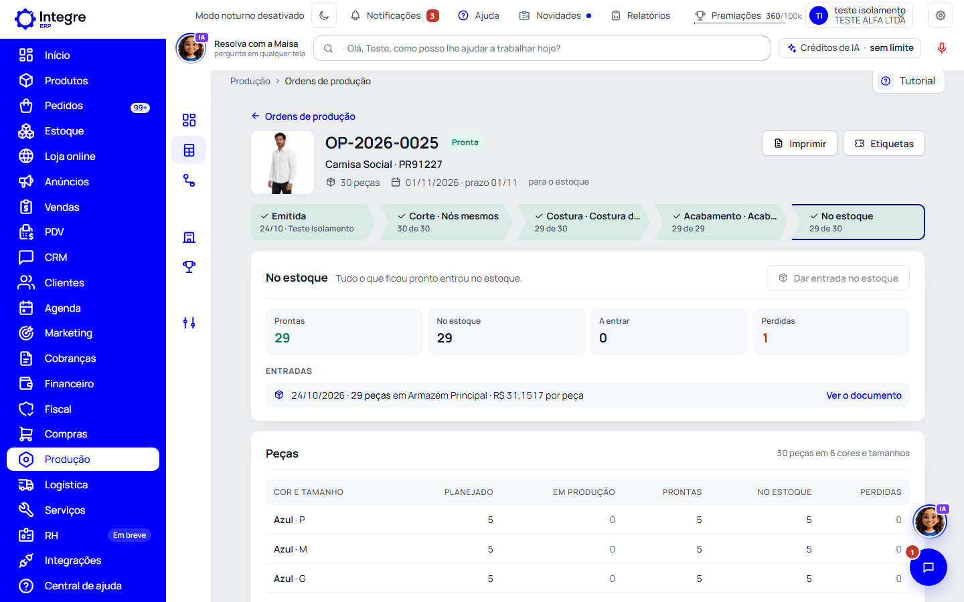The height and width of the screenshot is (602, 964).
Task: Click the Produção breadcrumb
Action: click(x=250, y=81)
